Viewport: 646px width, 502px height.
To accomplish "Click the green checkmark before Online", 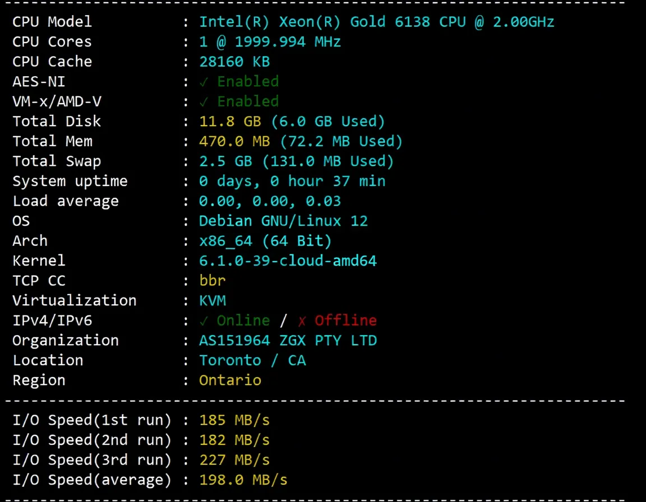I will coord(204,321).
